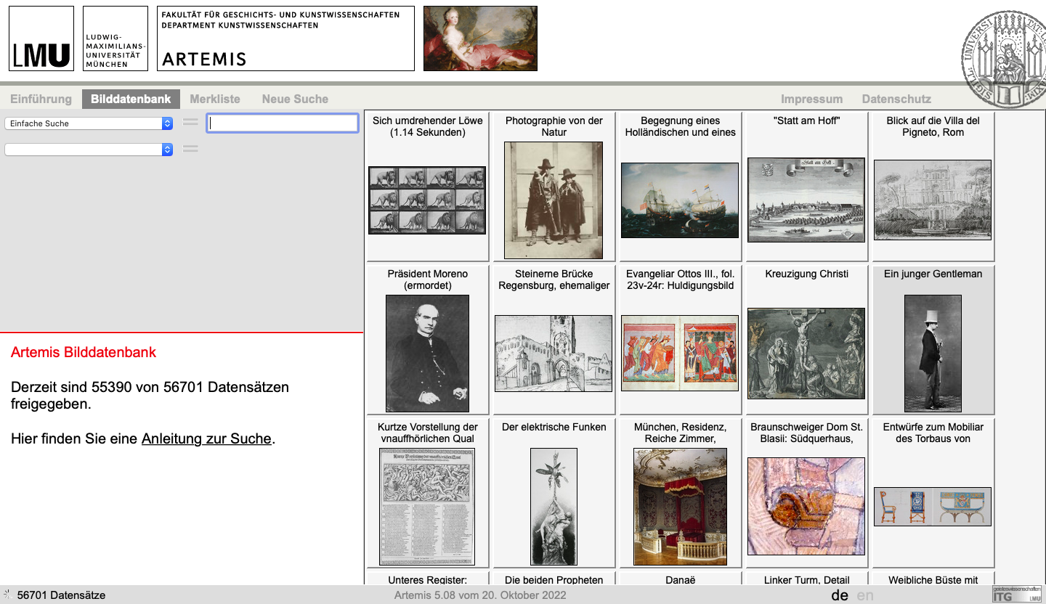Click the LMU logo
The image size is (1046, 604).
[x=41, y=38]
